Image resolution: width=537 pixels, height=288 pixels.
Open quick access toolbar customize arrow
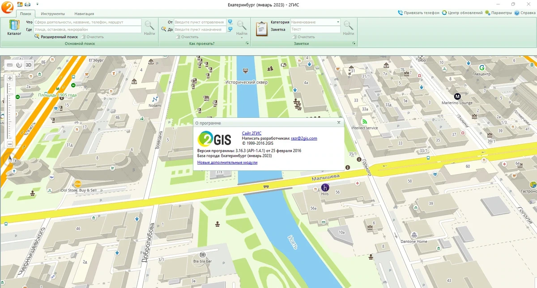coord(37,4)
